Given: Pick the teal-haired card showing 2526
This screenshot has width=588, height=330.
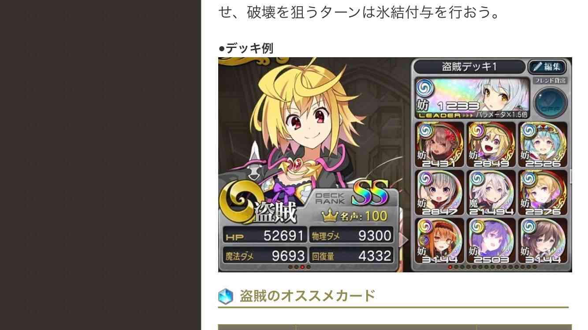Looking at the screenshot, I should pos(543,144).
